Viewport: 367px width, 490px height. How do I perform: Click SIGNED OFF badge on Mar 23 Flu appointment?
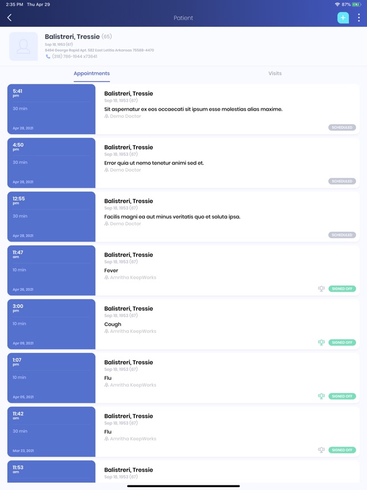tap(342, 450)
